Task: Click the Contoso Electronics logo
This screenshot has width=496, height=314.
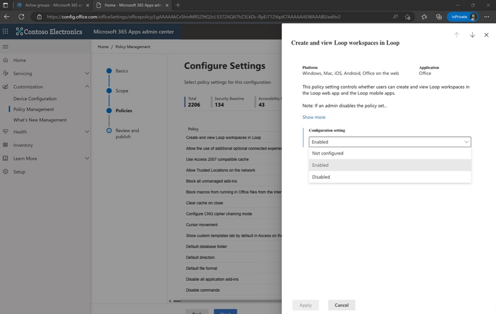Action: coord(49,32)
